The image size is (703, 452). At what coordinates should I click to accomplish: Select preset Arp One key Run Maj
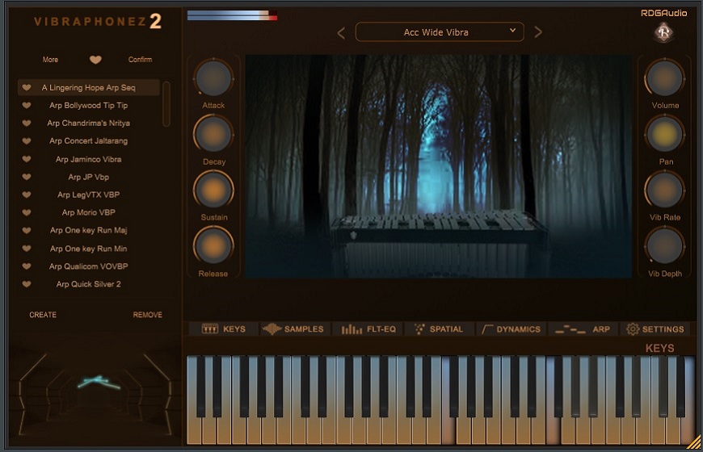coord(88,230)
